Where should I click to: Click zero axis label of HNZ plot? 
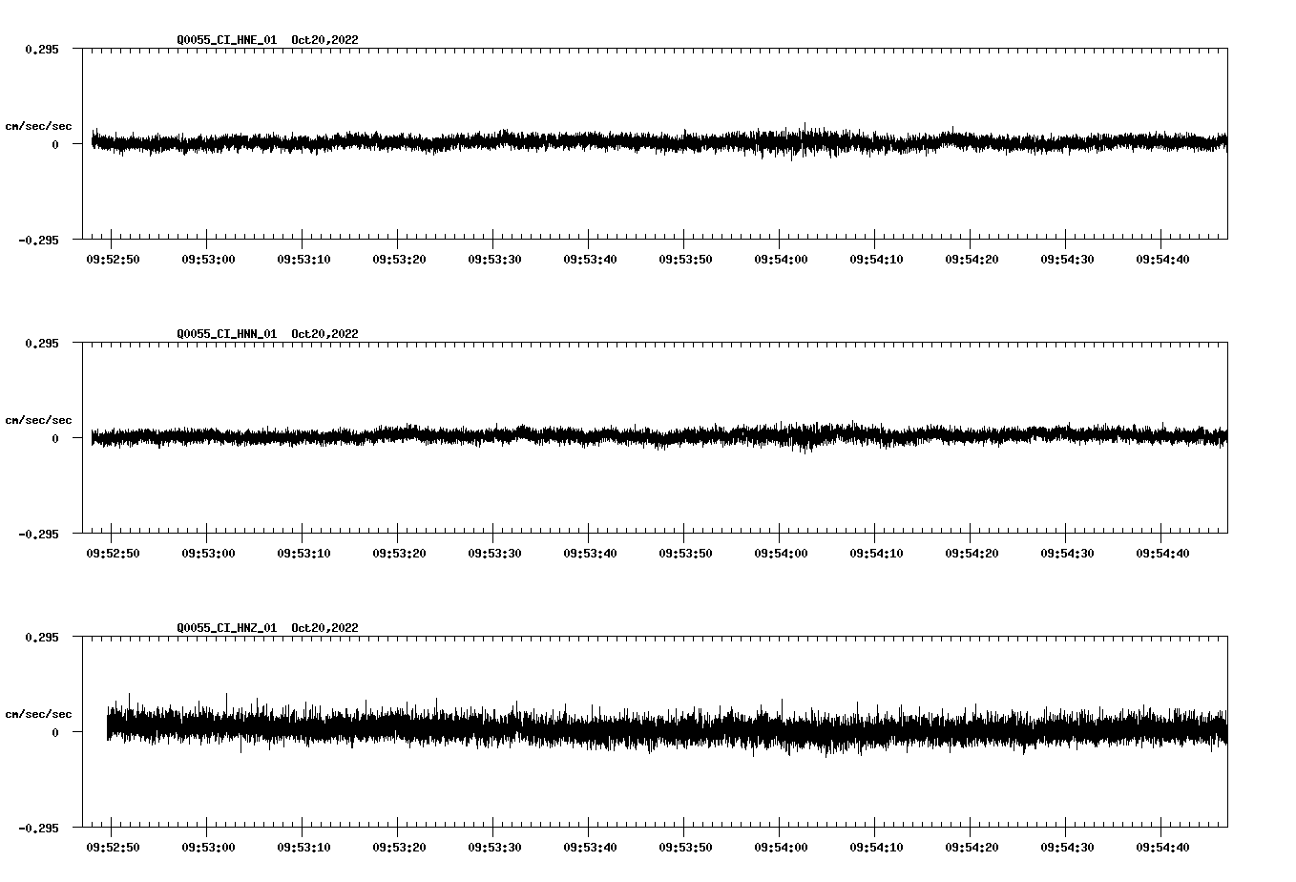(x=55, y=733)
